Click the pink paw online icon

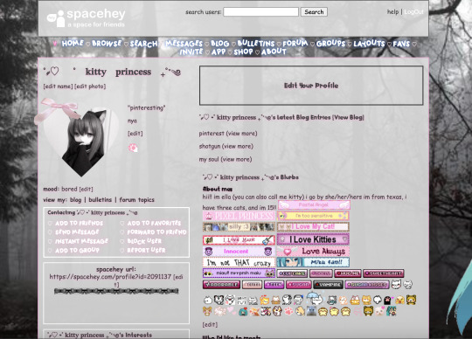pyautogui.click(x=133, y=148)
